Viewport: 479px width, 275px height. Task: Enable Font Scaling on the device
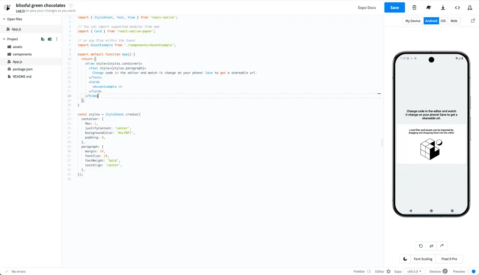coord(423,259)
